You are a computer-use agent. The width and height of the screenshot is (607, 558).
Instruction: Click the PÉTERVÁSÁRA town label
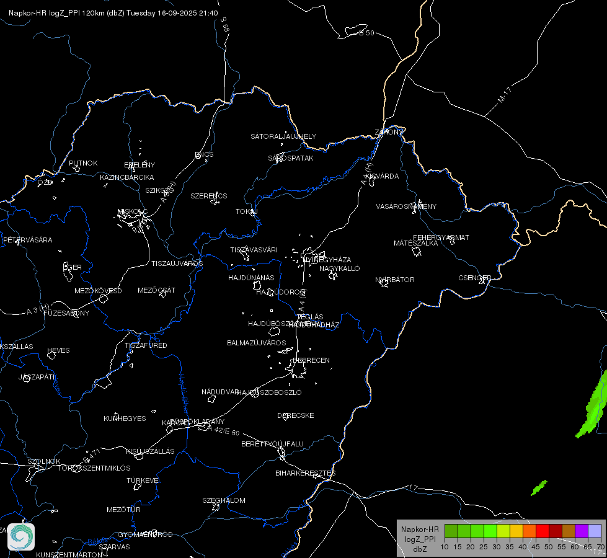[27, 240]
